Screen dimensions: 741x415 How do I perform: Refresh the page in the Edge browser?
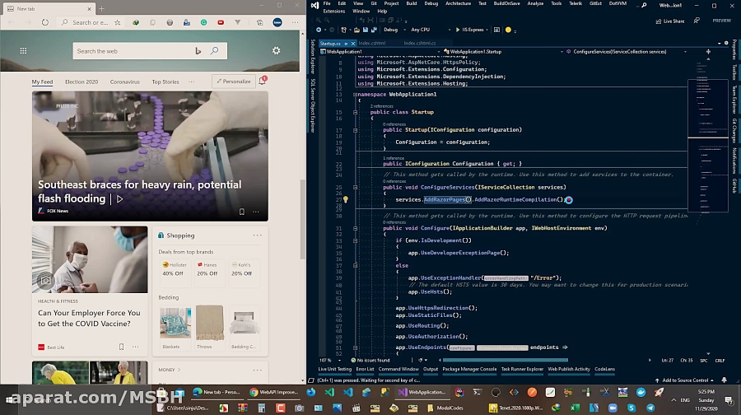45,22
